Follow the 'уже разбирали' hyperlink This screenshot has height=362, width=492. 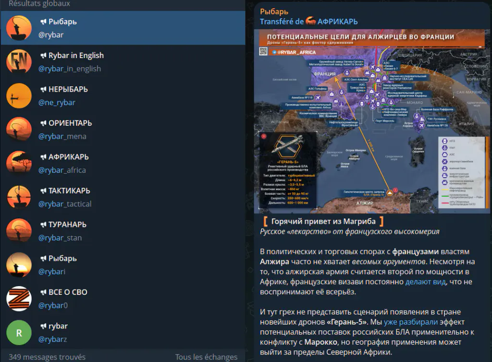click(x=410, y=322)
